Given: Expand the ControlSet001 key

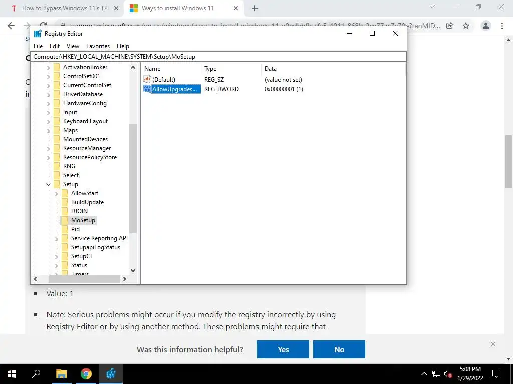Looking at the screenshot, I should pyautogui.click(x=49, y=76).
